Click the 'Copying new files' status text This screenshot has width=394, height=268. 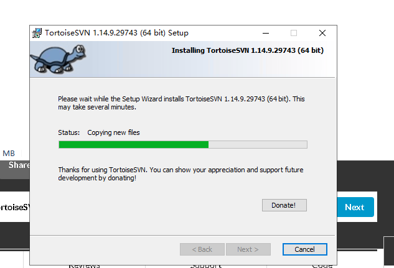113,132
